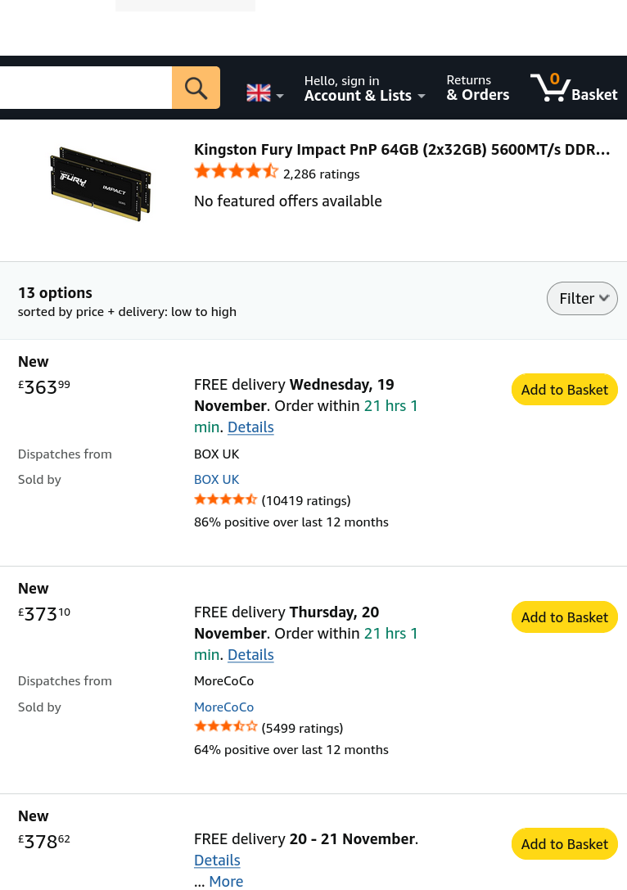Click MoreCoCo seller star rating
This screenshot has width=627, height=890.
pyautogui.click(x=225, y=726)
